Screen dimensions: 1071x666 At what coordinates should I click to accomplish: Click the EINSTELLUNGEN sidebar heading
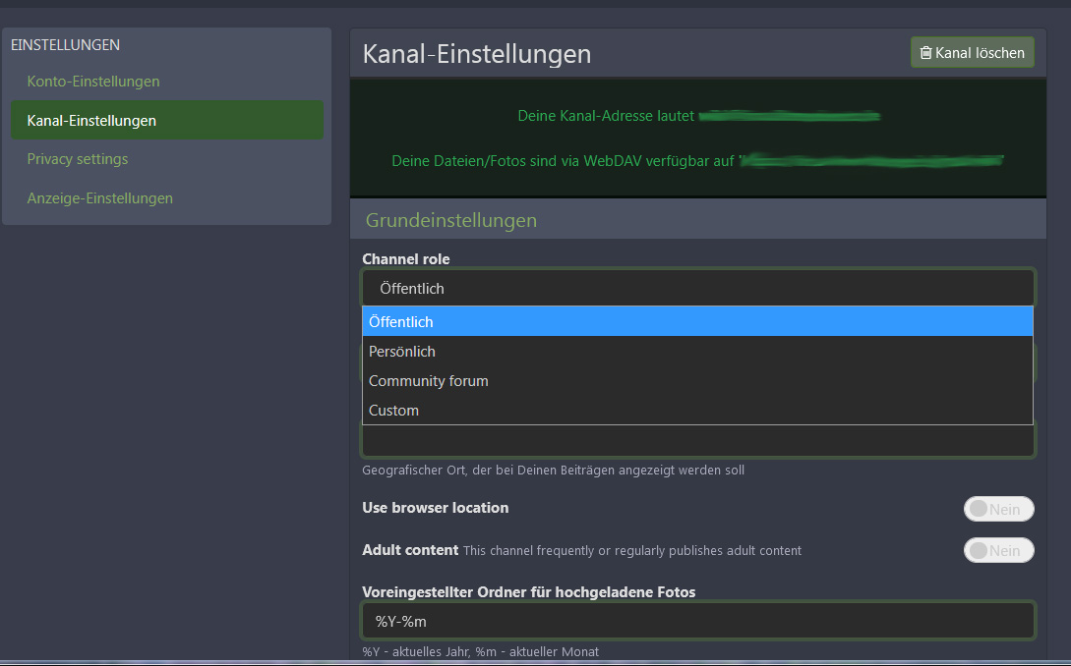coord(65,45)
